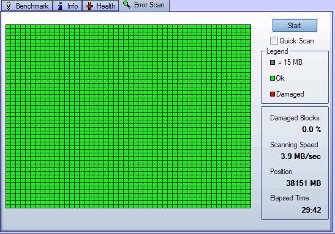Click the '= 15 MB' legend text
Image resolution: width=335 pixels, height=234 pixels.
pos(290,62)
